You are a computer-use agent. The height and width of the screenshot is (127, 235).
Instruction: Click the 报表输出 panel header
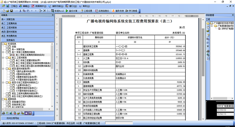point(27,40)
